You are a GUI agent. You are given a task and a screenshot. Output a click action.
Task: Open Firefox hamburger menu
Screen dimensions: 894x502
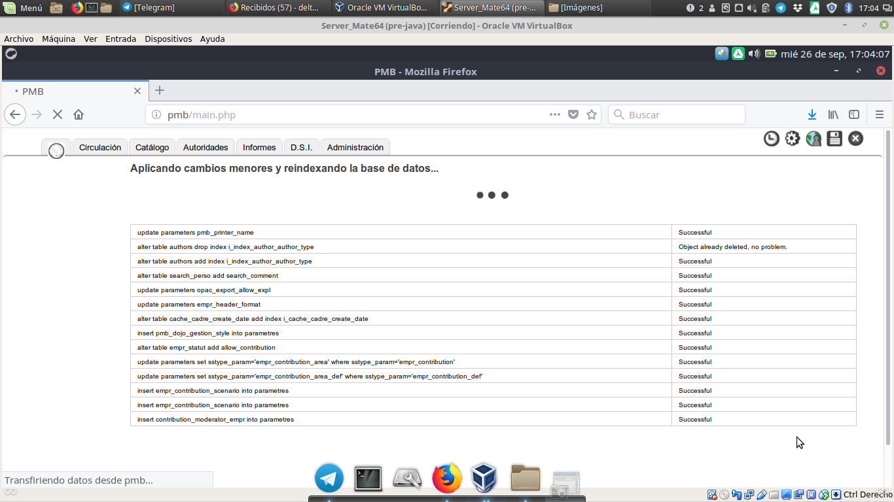(880, 114)
